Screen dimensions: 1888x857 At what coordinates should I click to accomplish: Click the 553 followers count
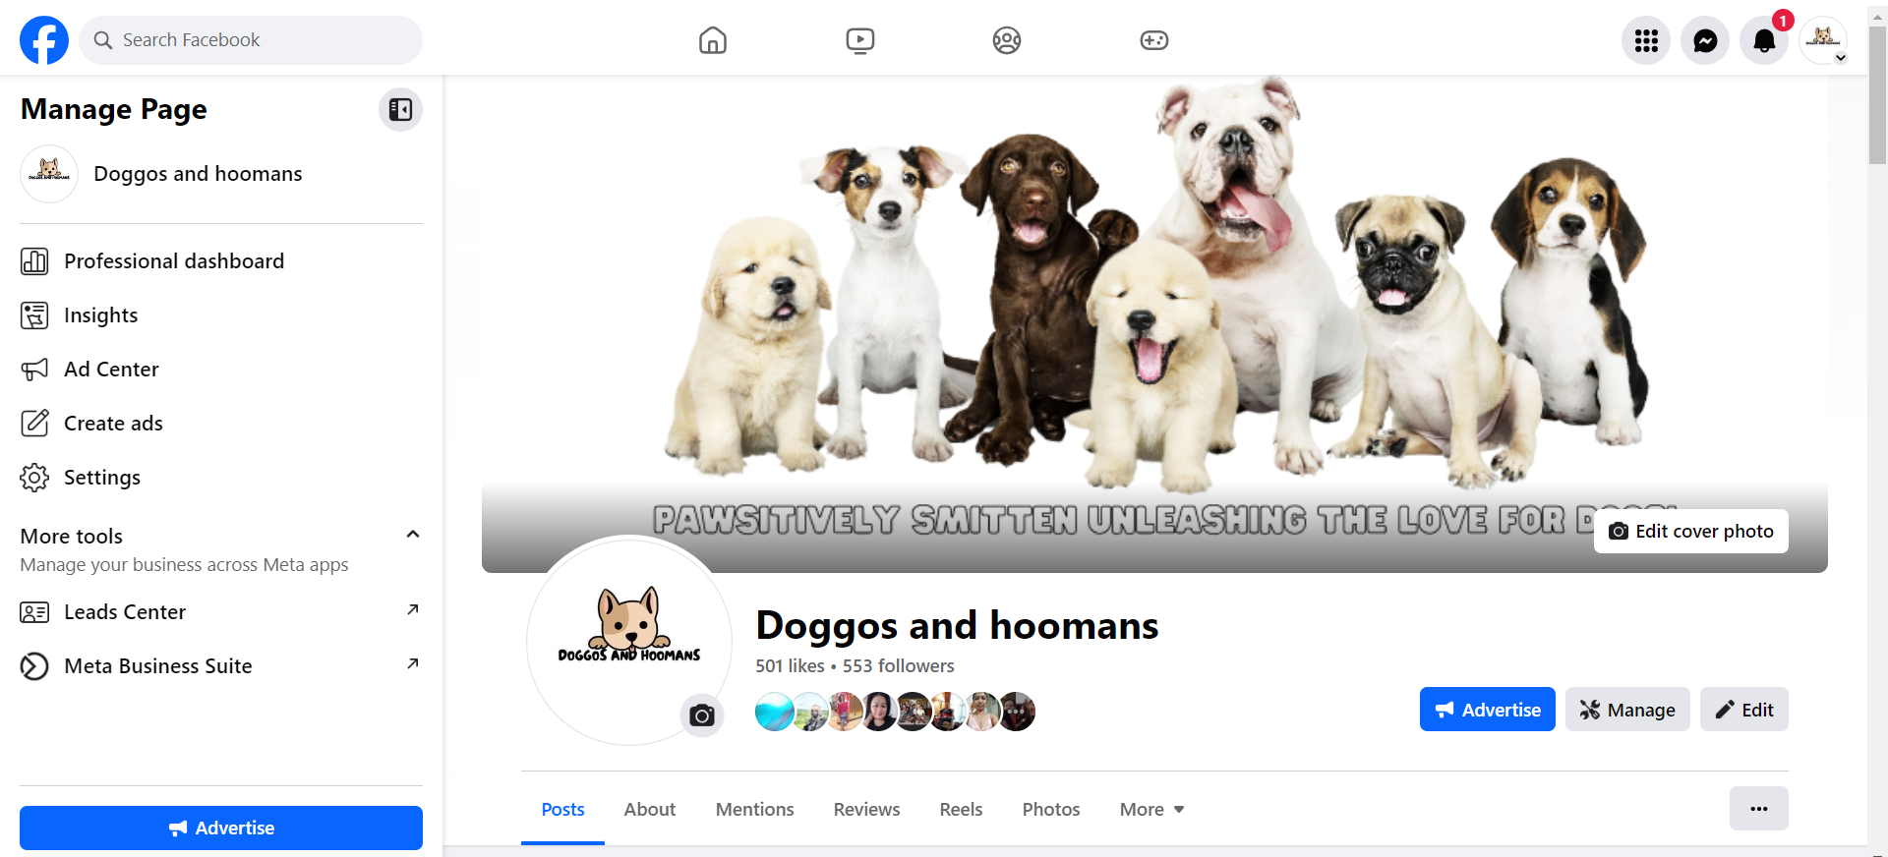pos(899,666)
